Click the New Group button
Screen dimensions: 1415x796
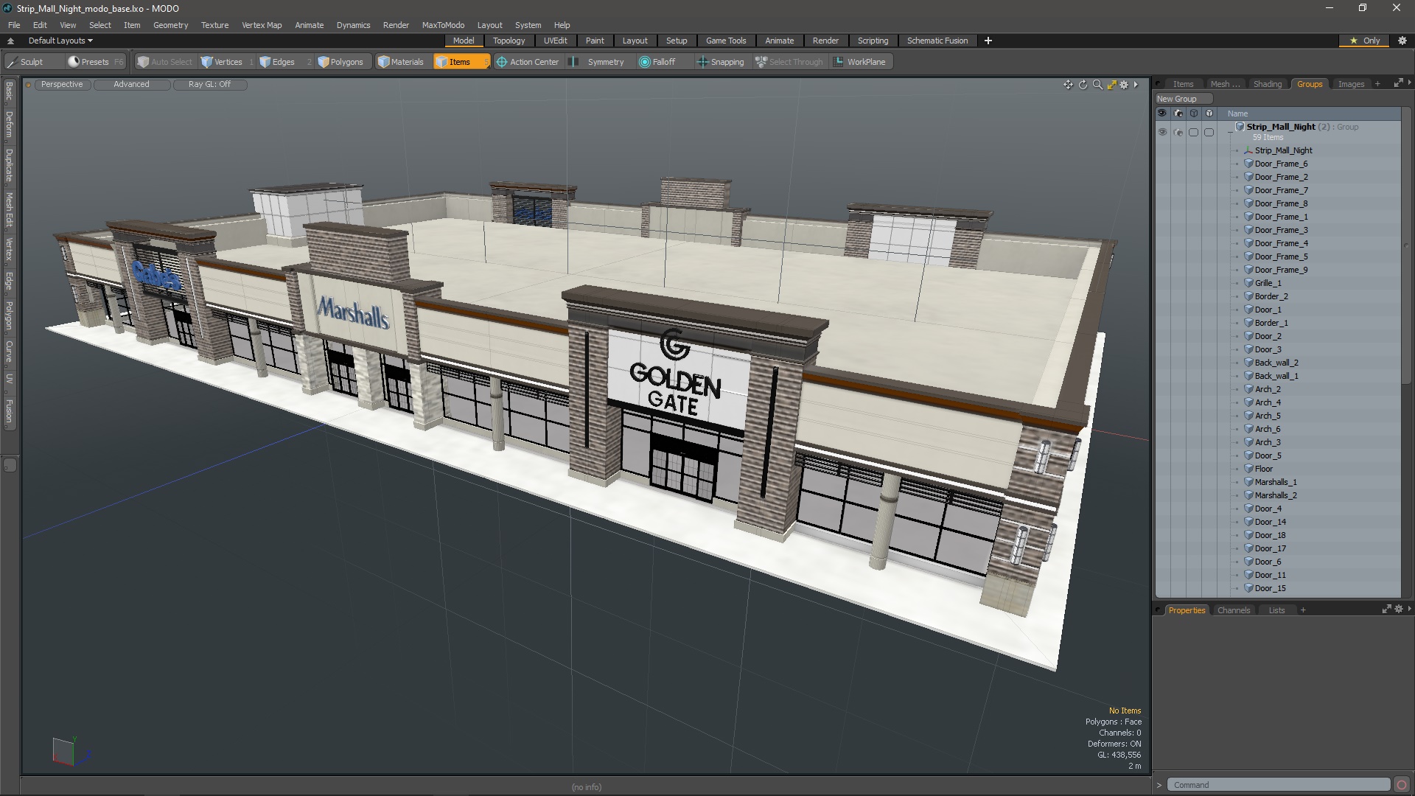[x=1183, y=99]
